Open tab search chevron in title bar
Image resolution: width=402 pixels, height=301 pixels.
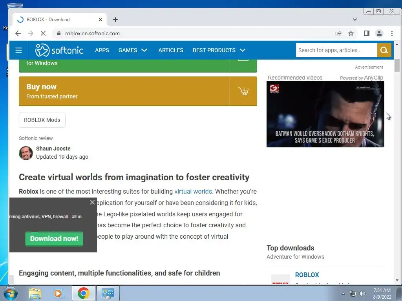355,20
